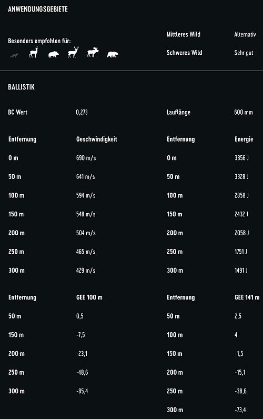Click the Mittleres Wild 'Alternativ' rating
Image resolution: width=263 pixels, height=419 pixels.
(x=245, y=34)
